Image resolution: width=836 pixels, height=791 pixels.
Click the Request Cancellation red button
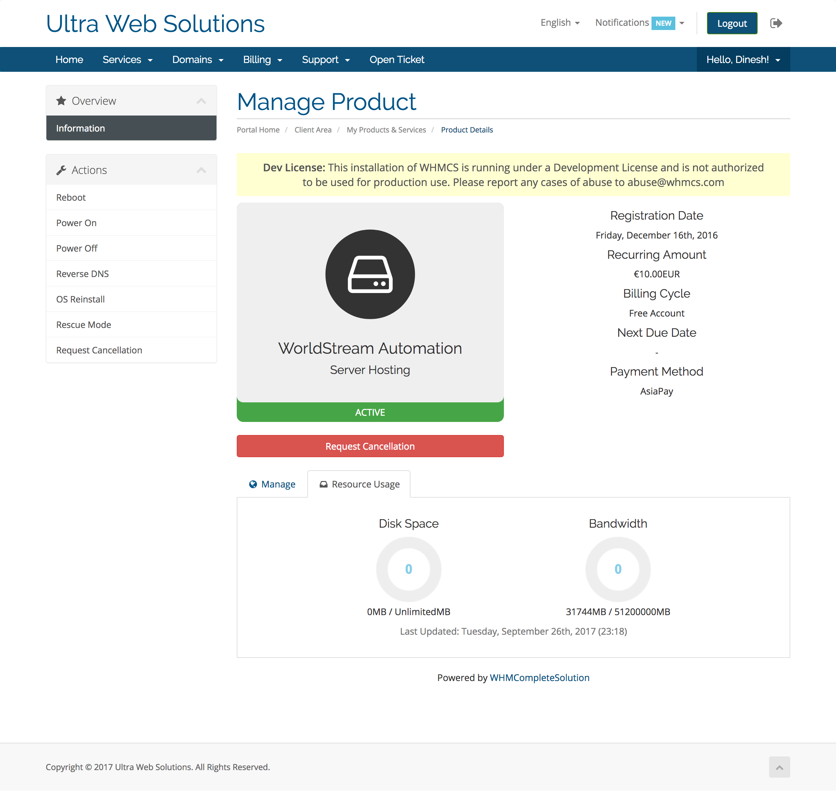(370, 446)
